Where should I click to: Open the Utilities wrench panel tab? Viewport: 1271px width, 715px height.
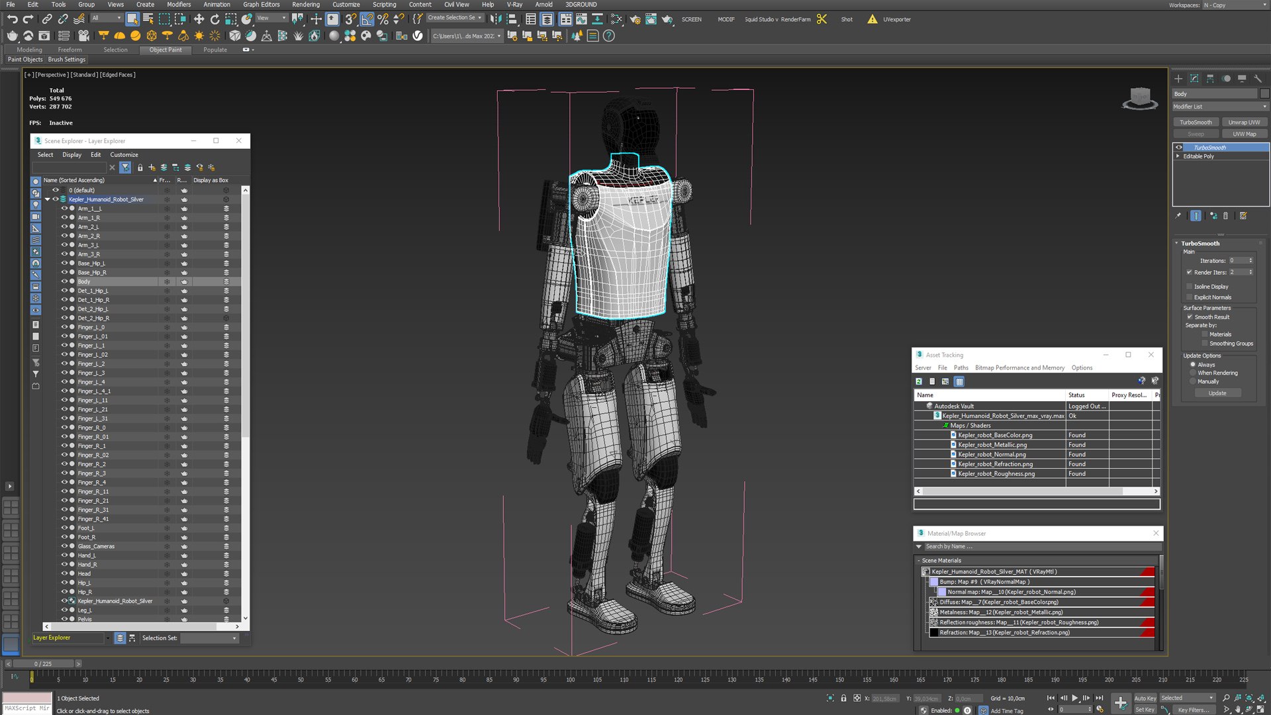point(1258,78)
